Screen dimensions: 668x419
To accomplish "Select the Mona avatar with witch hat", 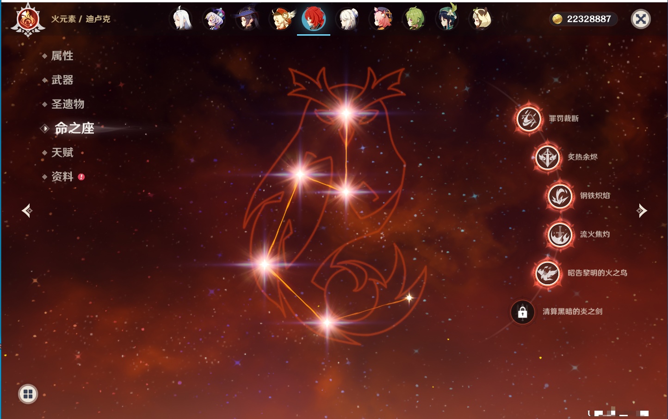I will click(x=247, y=19).
